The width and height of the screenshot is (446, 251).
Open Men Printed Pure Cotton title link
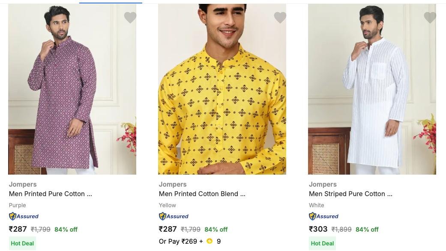click(x=51, y=194)
